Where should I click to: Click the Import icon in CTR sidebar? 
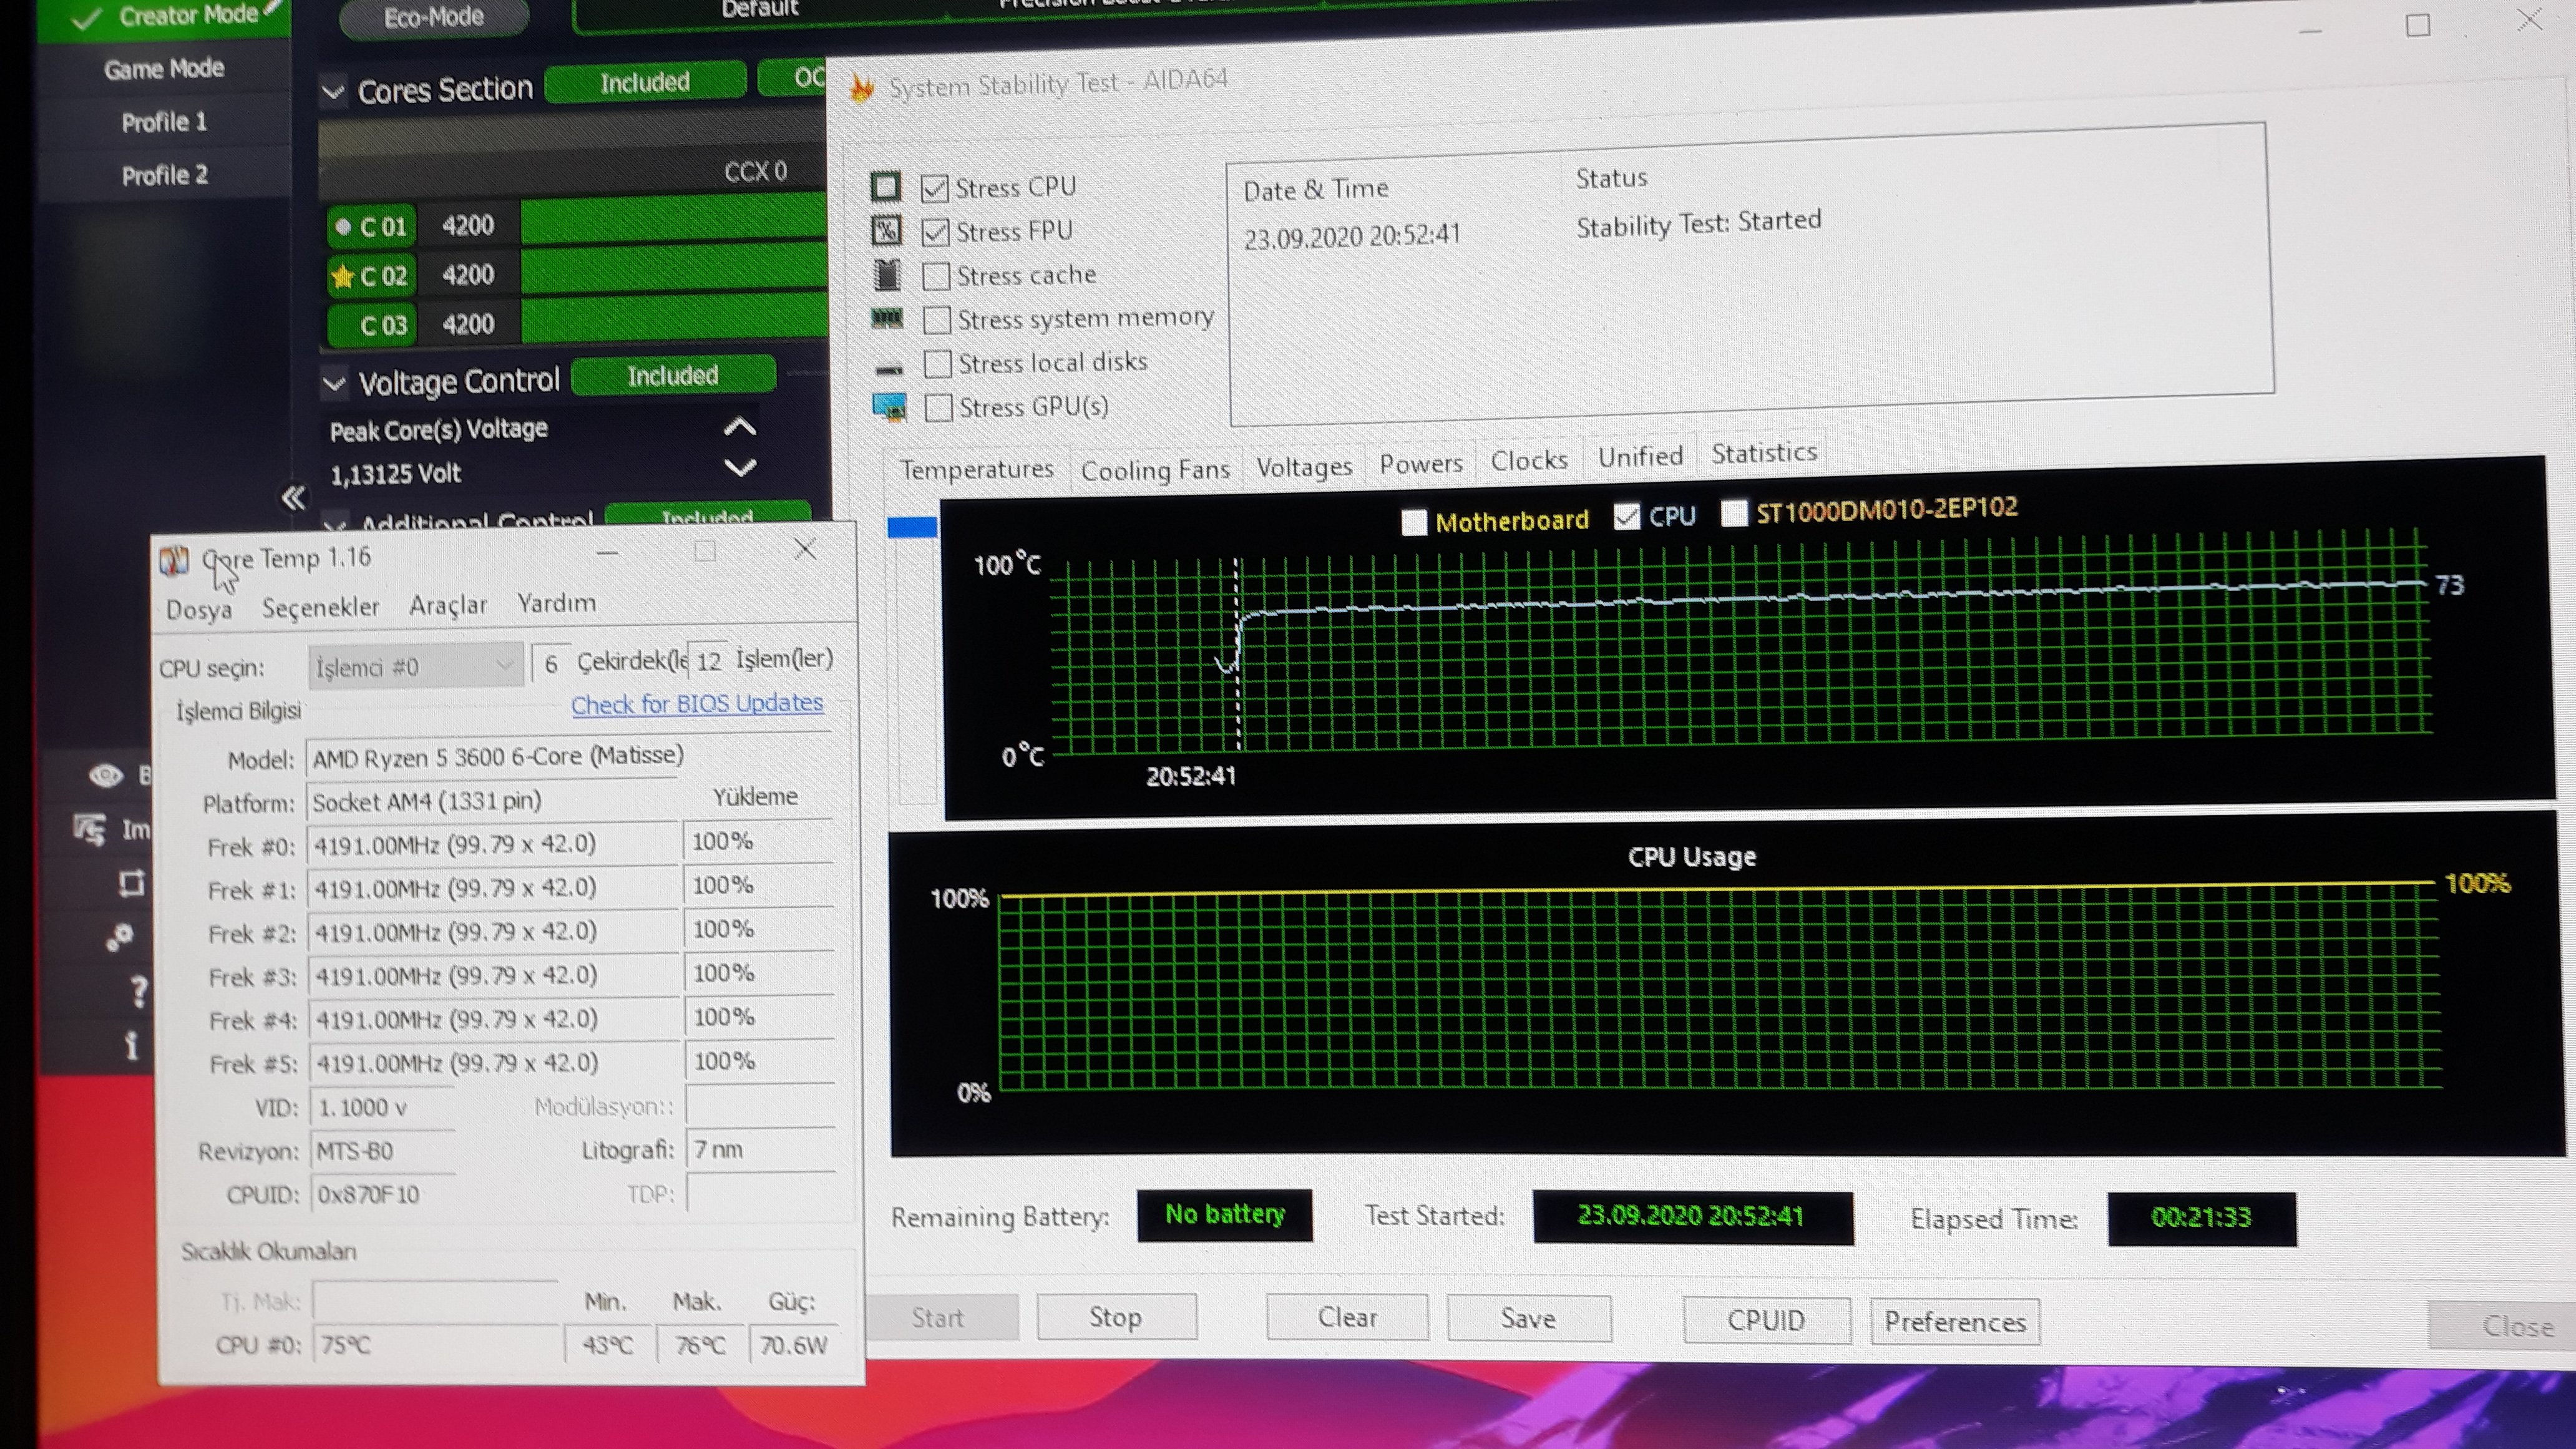90,829
